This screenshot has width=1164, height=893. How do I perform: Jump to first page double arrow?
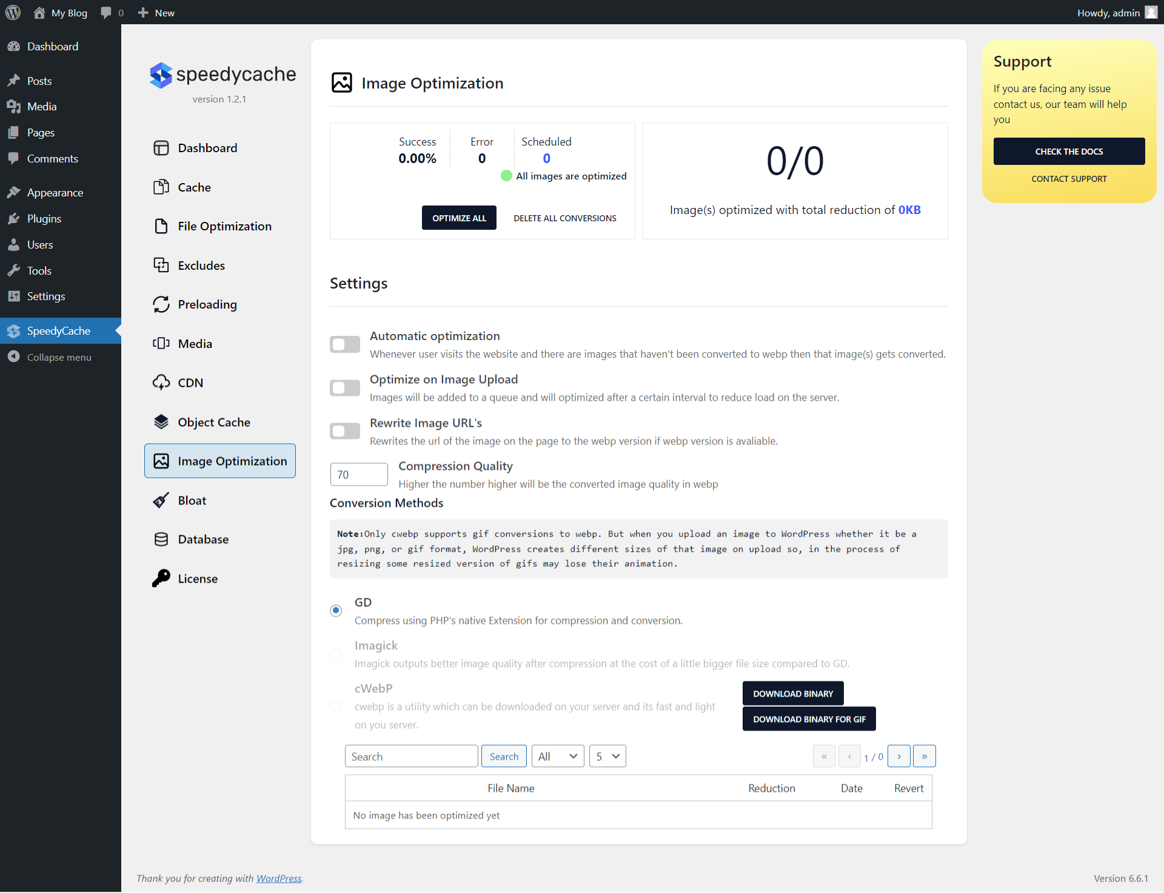tap(824, 757)
